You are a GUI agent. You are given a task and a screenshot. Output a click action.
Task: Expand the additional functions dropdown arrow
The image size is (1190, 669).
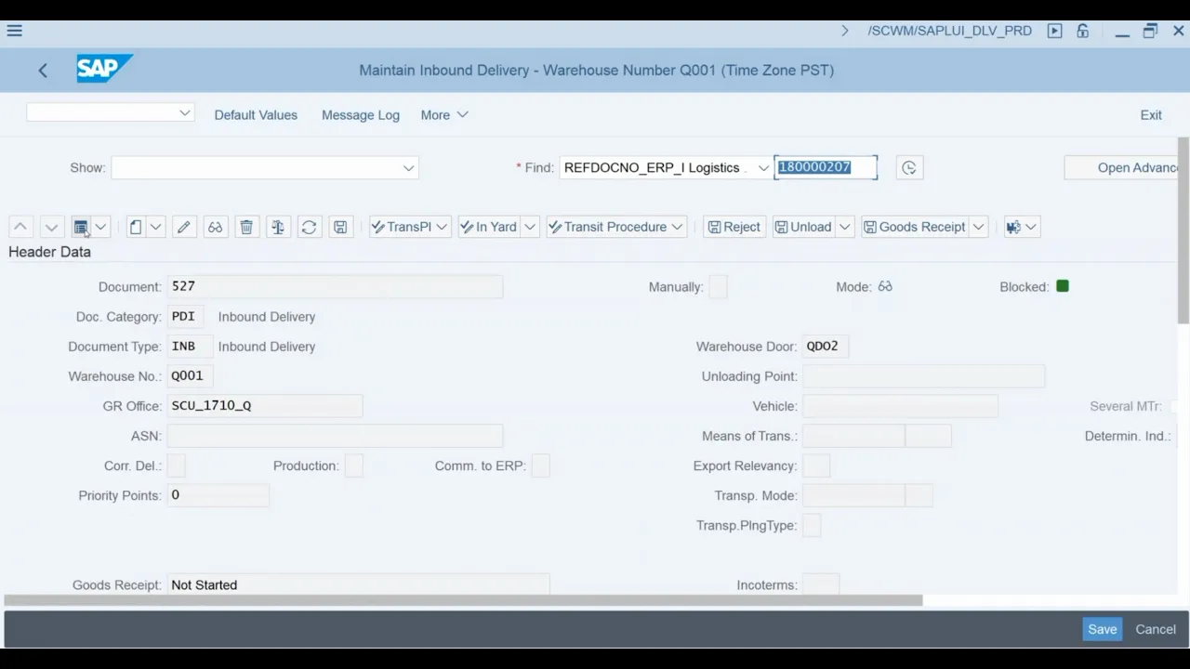1030,227
